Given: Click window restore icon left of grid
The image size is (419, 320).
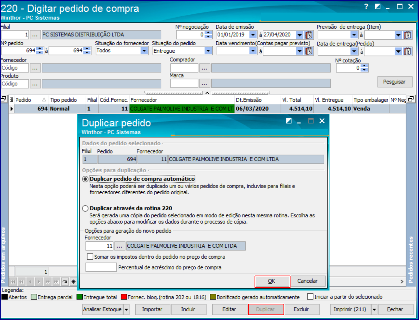Looking at the screenshot, I should point(3,99).
